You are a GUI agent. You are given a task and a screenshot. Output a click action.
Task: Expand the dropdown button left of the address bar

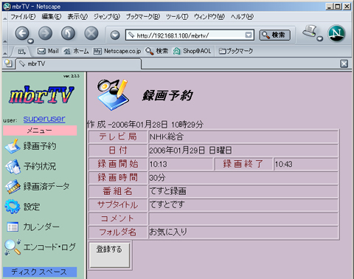[115, 35]
